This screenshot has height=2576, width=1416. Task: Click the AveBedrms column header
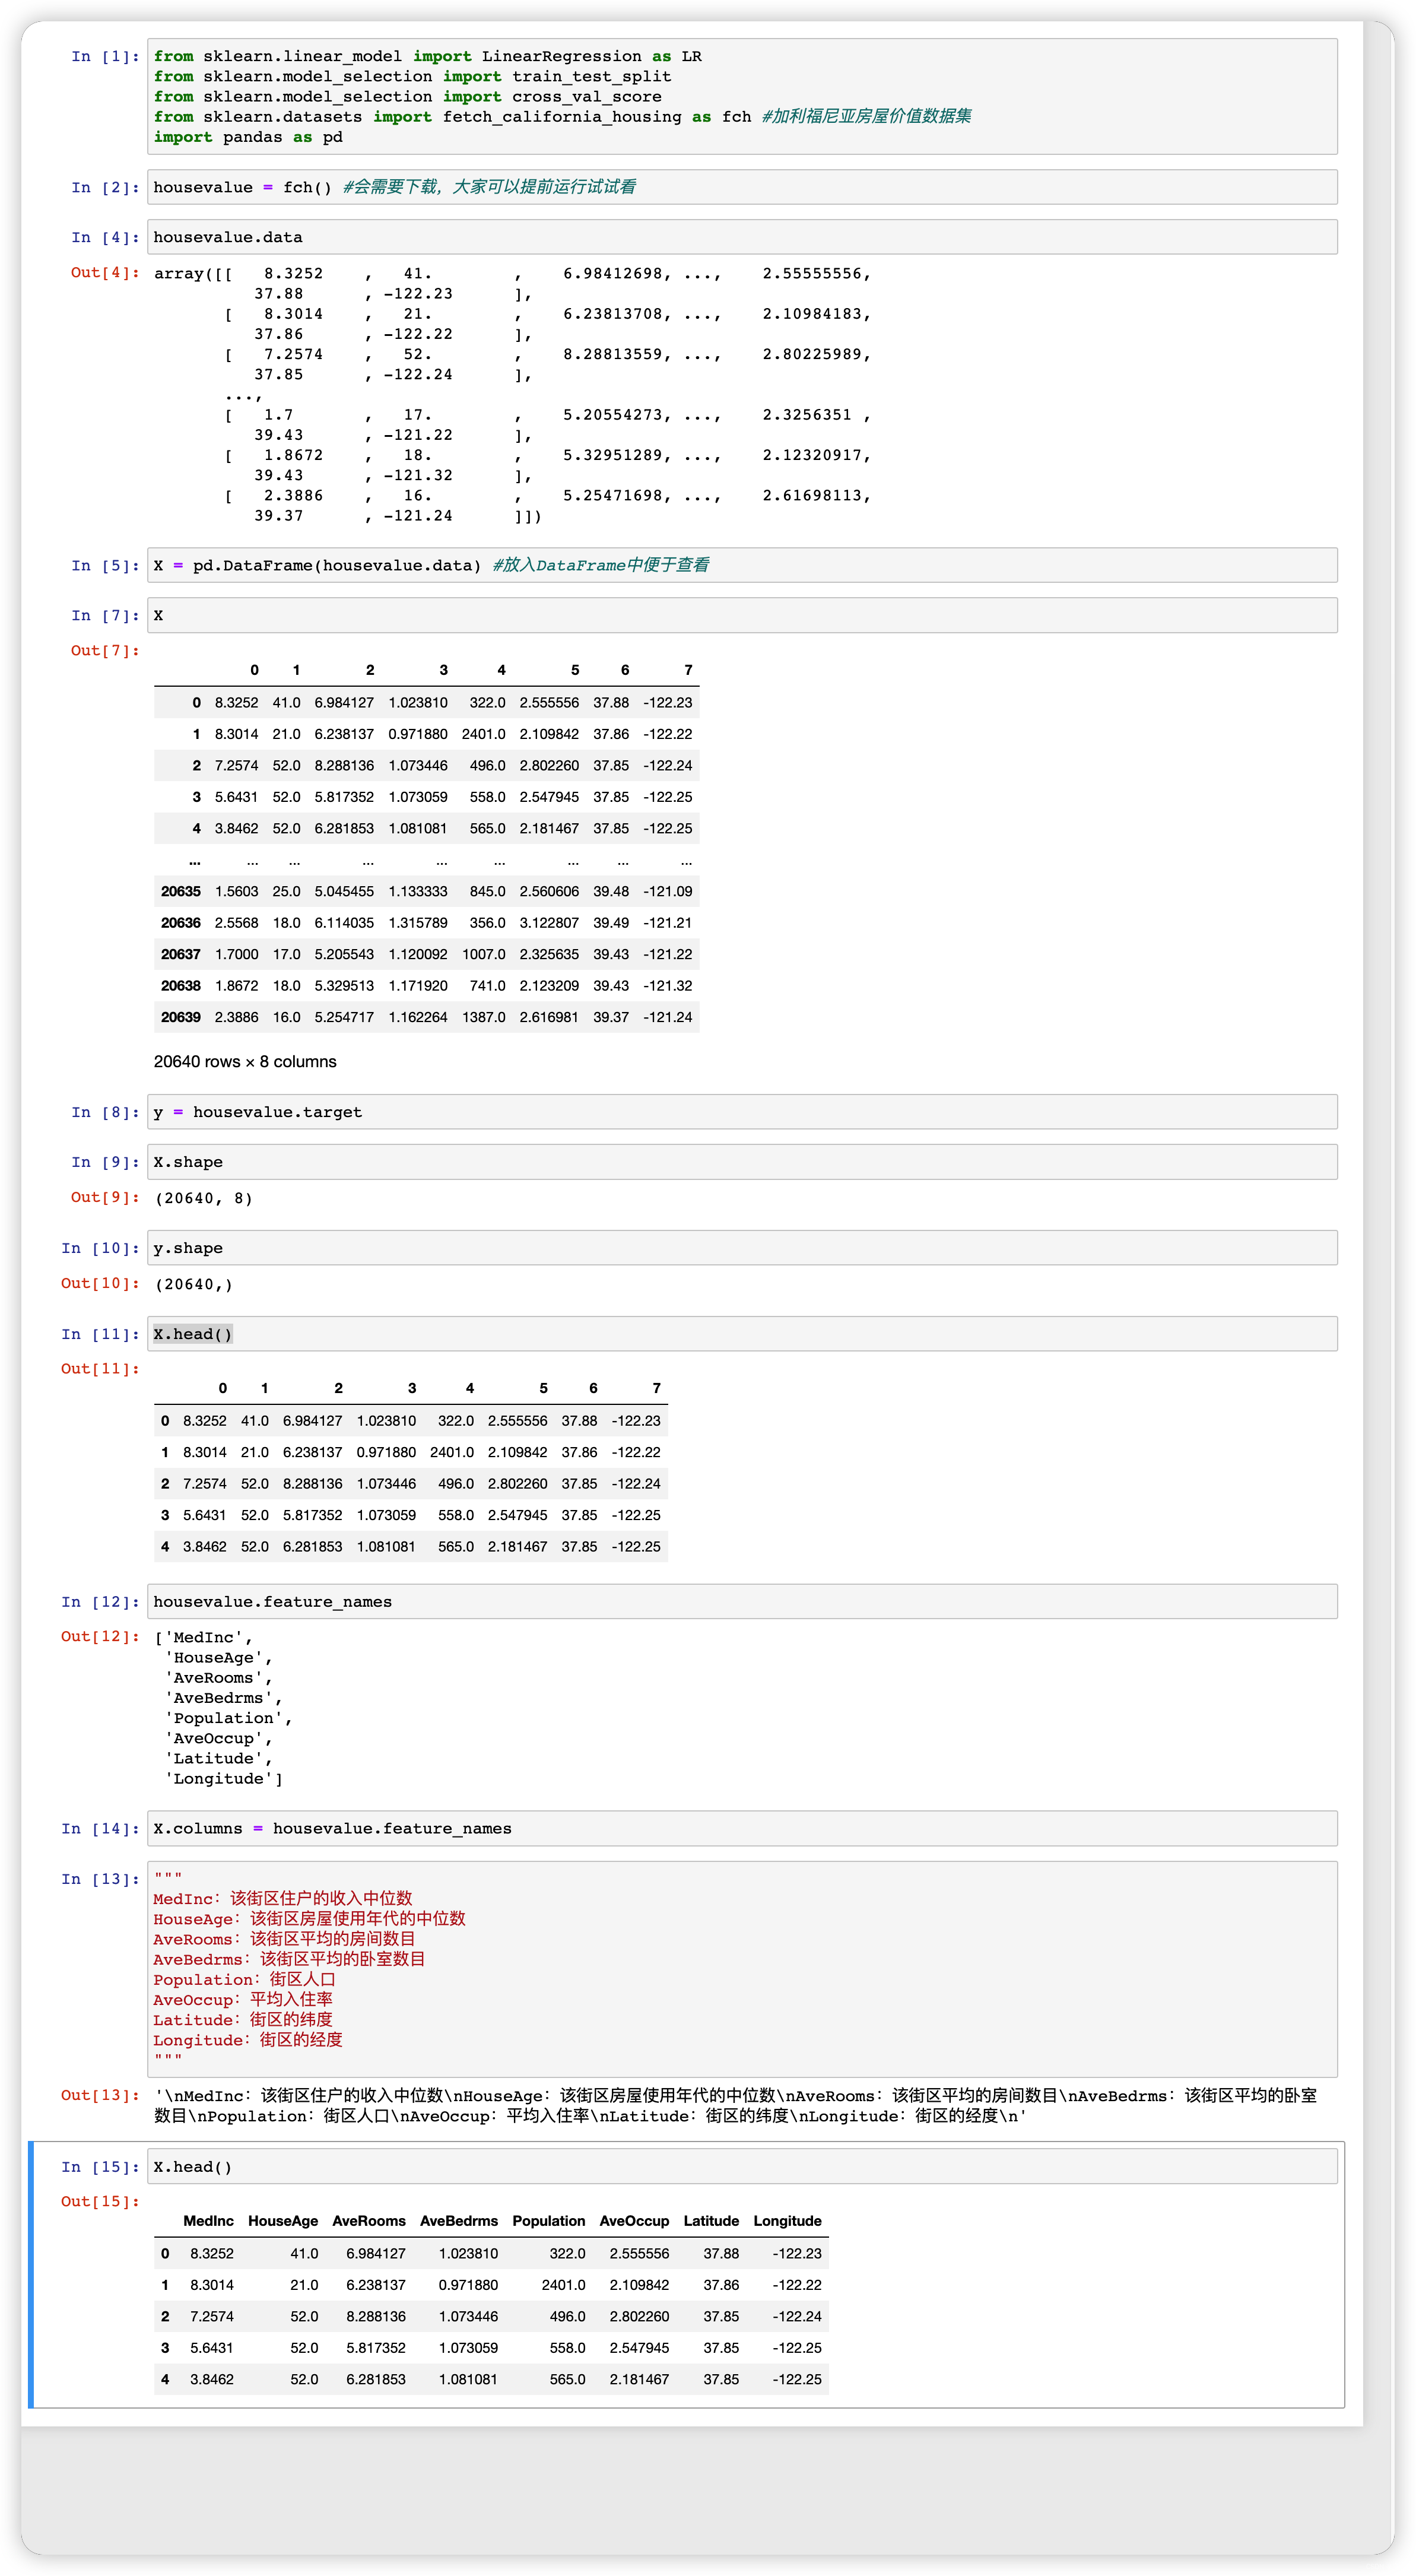459,2221
